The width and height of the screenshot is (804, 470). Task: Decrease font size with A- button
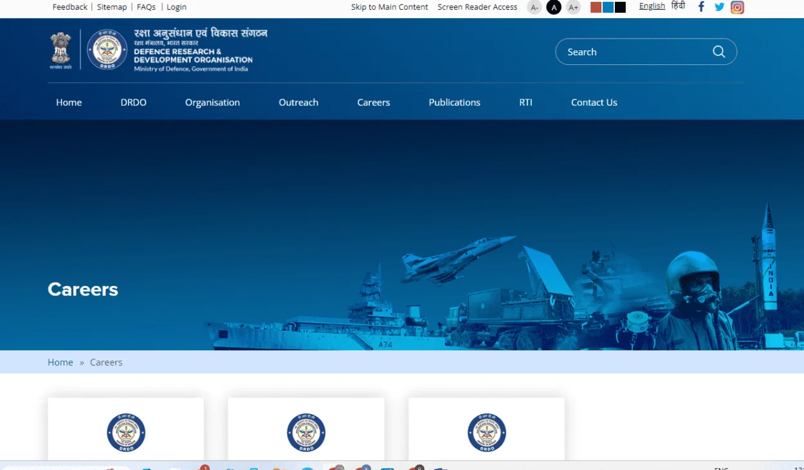(534, 7)
